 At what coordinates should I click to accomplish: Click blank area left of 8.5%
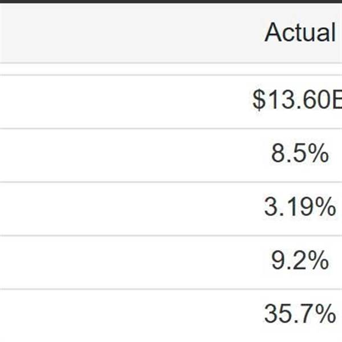point(114,154)
